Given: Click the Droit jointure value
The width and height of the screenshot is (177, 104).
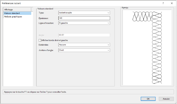Looking at the screenshot, I should click(x=61, y=50).
